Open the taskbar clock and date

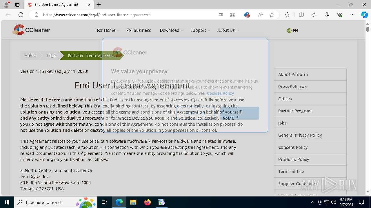(x=346, y=202)
